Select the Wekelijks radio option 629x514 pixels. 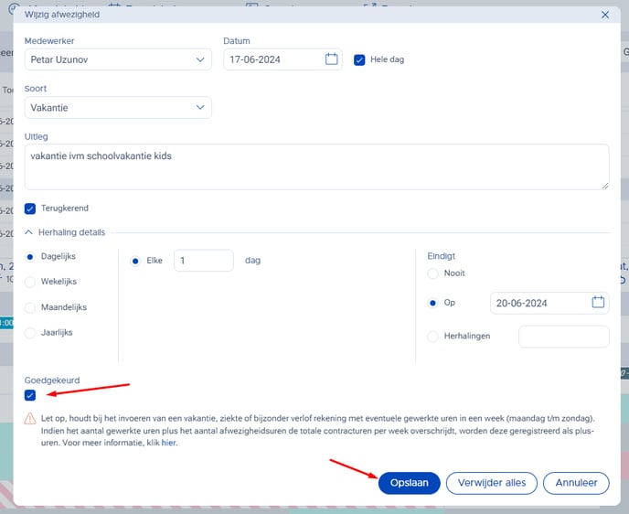click(30, 282)
